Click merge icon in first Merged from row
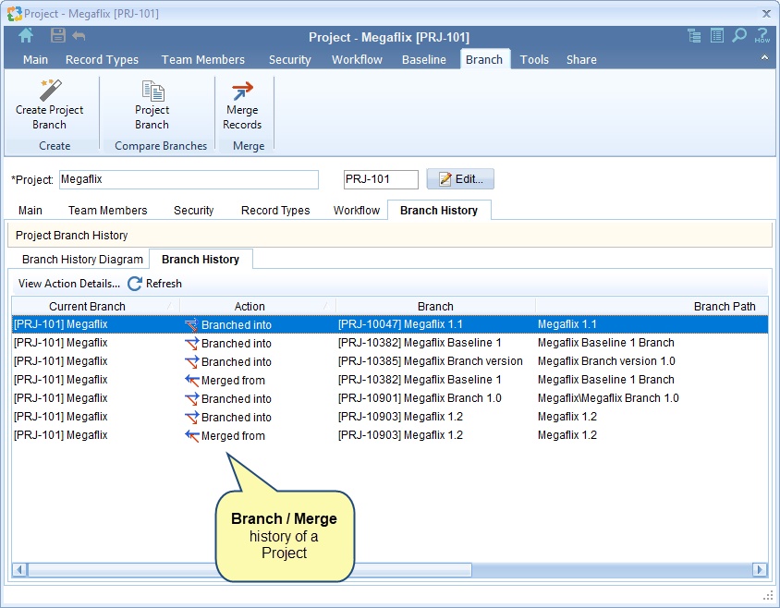Image resolution: width=780 pixels, height=608 pixels. (191, 380)
